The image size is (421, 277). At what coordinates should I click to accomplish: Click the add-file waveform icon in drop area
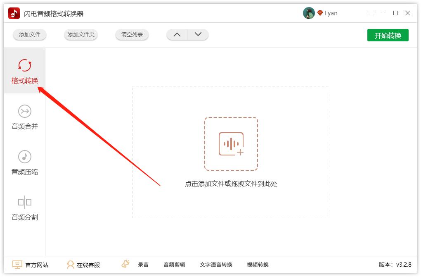pyautogui.click(x=231, y=144)
